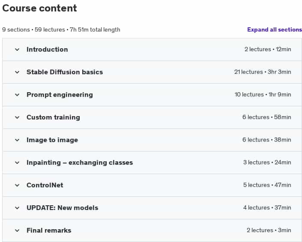Click '5 lectures • 47min' text
Image resolution: width=302 pixels, height=242 pixels.
click(x=267, y=185)
